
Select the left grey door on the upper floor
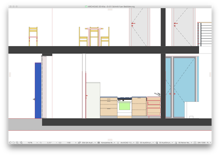point(139,27)
